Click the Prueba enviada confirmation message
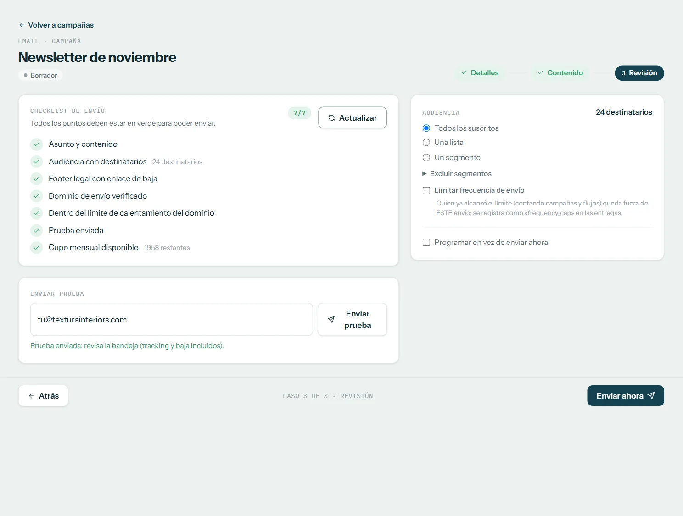This screenshot has height=516, width=683. (x=127, y=346)
